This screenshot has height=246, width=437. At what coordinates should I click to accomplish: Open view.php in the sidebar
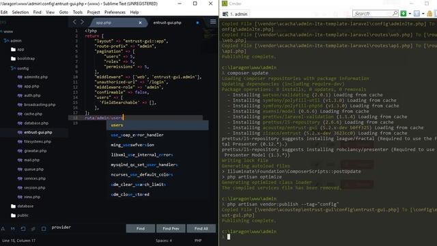click(x=29, y=197)
